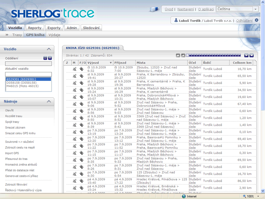Select the GPS kniha sub-tab

coord(35,35)
